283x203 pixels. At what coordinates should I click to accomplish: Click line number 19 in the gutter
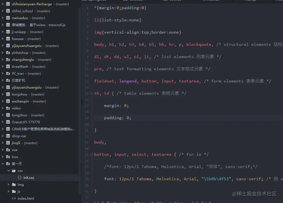87,118
